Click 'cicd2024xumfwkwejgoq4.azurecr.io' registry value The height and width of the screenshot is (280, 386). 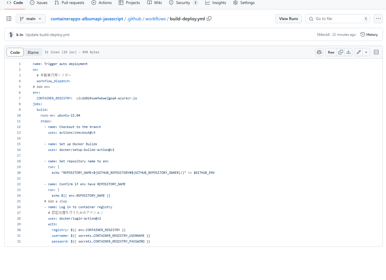(107, 98)
